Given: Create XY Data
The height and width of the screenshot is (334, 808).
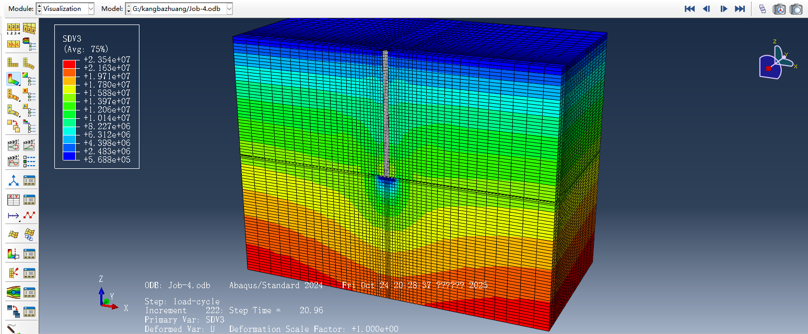Looking at the screenshot, I should pyautogui.click(x=13, y=200).
